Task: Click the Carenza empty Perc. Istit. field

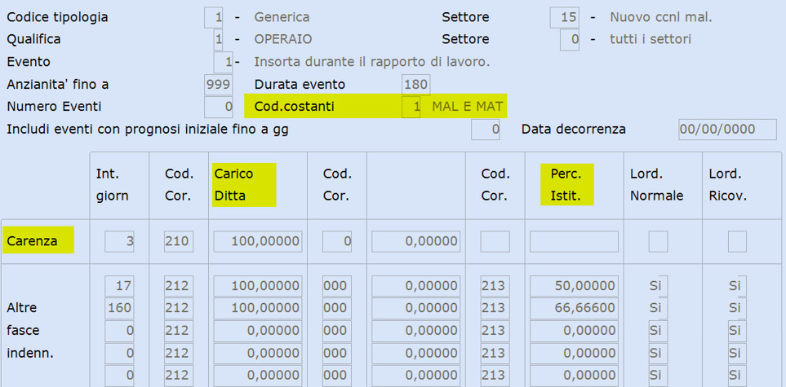Action: (x=574, y=241)
